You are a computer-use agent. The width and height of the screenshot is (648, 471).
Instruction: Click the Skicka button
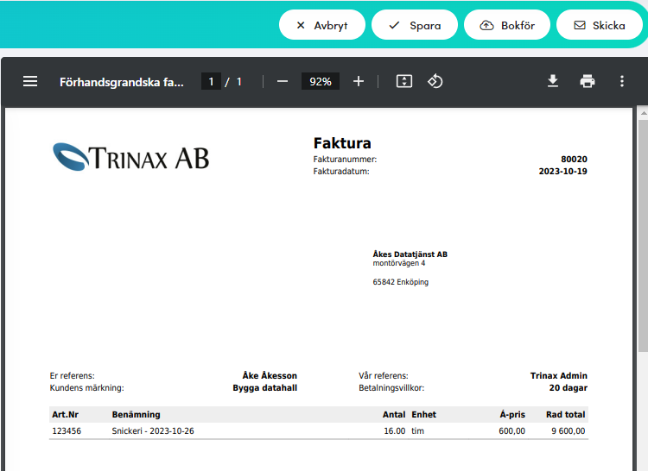click(x=600, y=25)
